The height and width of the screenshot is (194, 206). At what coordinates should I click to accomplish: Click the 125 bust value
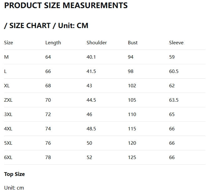(132, 158)
